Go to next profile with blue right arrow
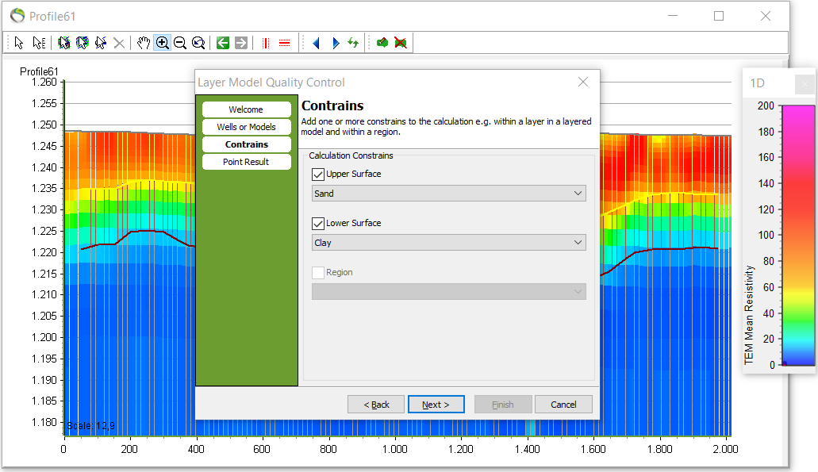818x472 pixels. coord(335,43)
